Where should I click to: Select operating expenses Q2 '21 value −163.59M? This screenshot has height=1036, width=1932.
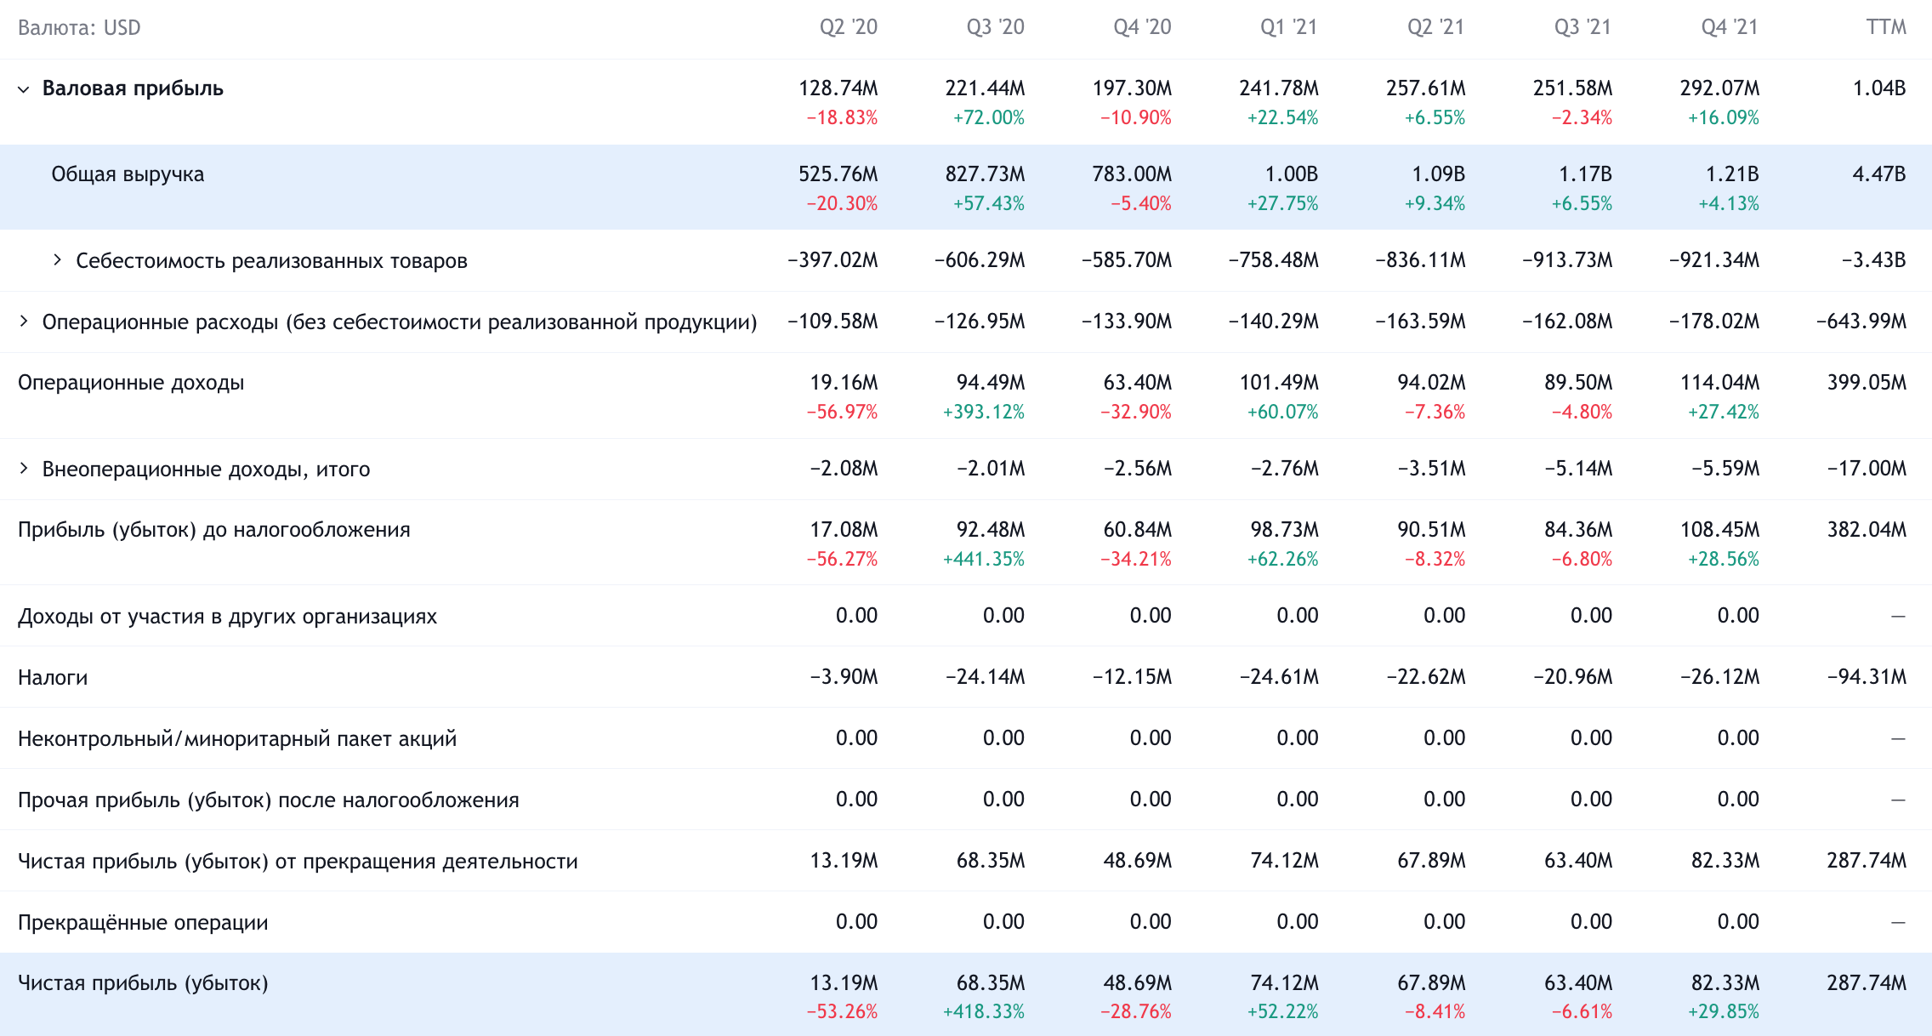1420,322
